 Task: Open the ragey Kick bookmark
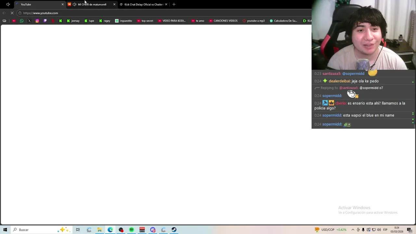104,21
